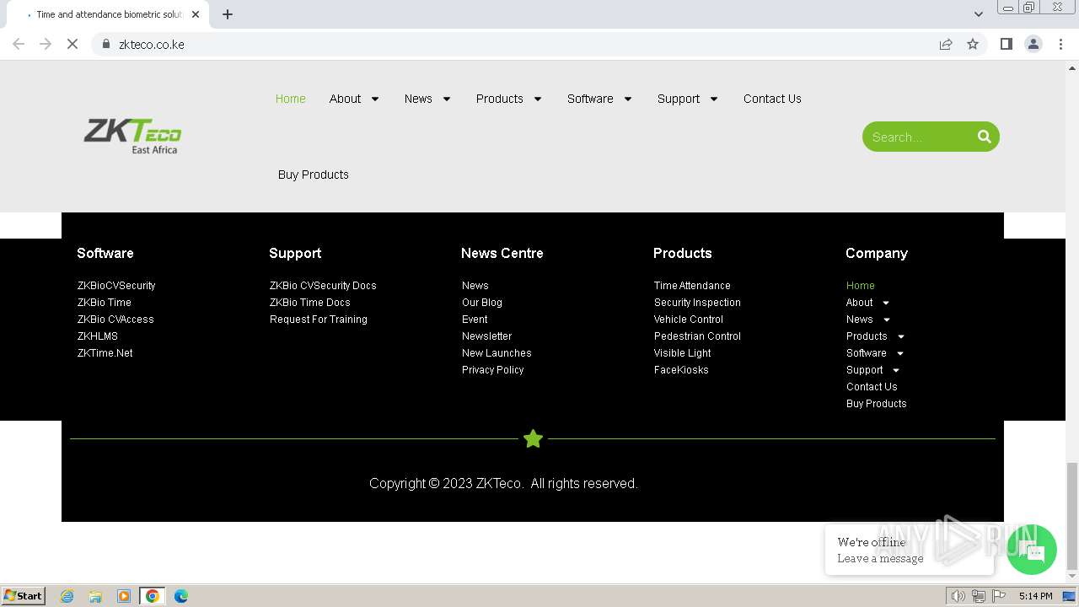Toggle the browser side panel
1079x607 pixels.
[x=1006, y=44]
